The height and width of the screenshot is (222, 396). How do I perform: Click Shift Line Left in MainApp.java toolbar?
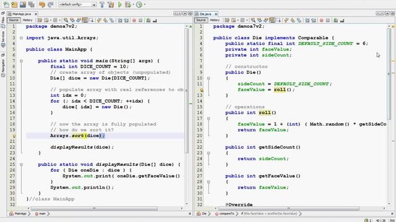pos(120,20)
